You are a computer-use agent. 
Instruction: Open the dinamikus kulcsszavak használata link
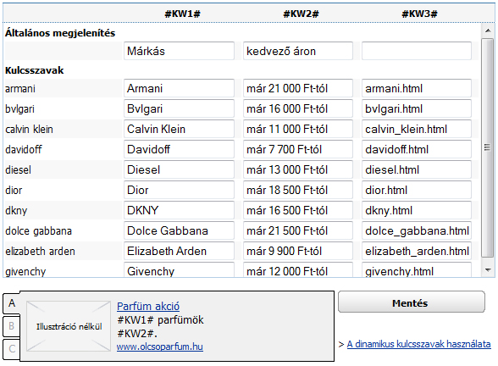point(418,344)
